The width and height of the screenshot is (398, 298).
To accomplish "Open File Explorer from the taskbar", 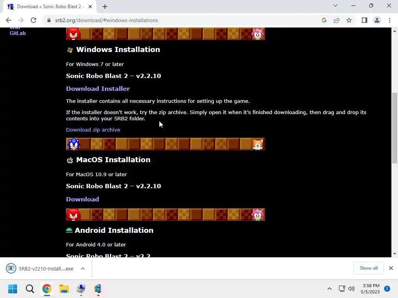I will (64, 289).
